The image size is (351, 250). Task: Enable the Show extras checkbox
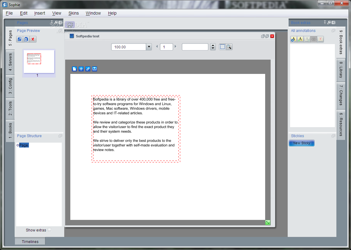[x=50, y=230]
